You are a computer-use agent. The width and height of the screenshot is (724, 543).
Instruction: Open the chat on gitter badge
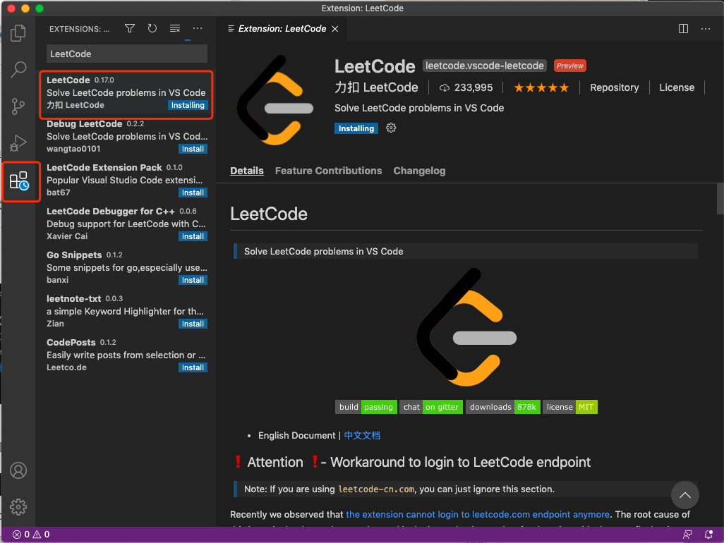pos(430,407)
